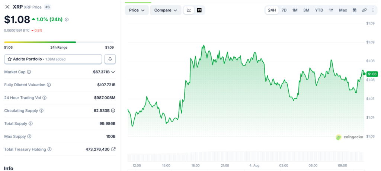381x171 pixels.
Task: Expand the Price dropdown
Action: [137, 10]
